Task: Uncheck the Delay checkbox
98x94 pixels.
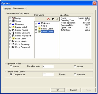Action: pyautogui.click(x=10, y=18)
